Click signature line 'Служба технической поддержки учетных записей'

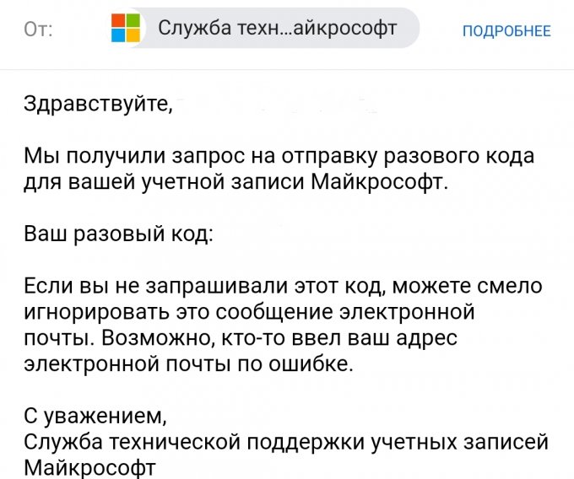coord(286,441)
